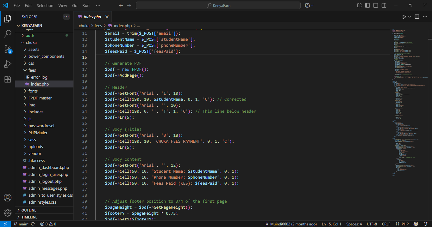Toggle the secondary sidebar visibility
The width and height of the screenshot is (432, 227).
(384, 5)
